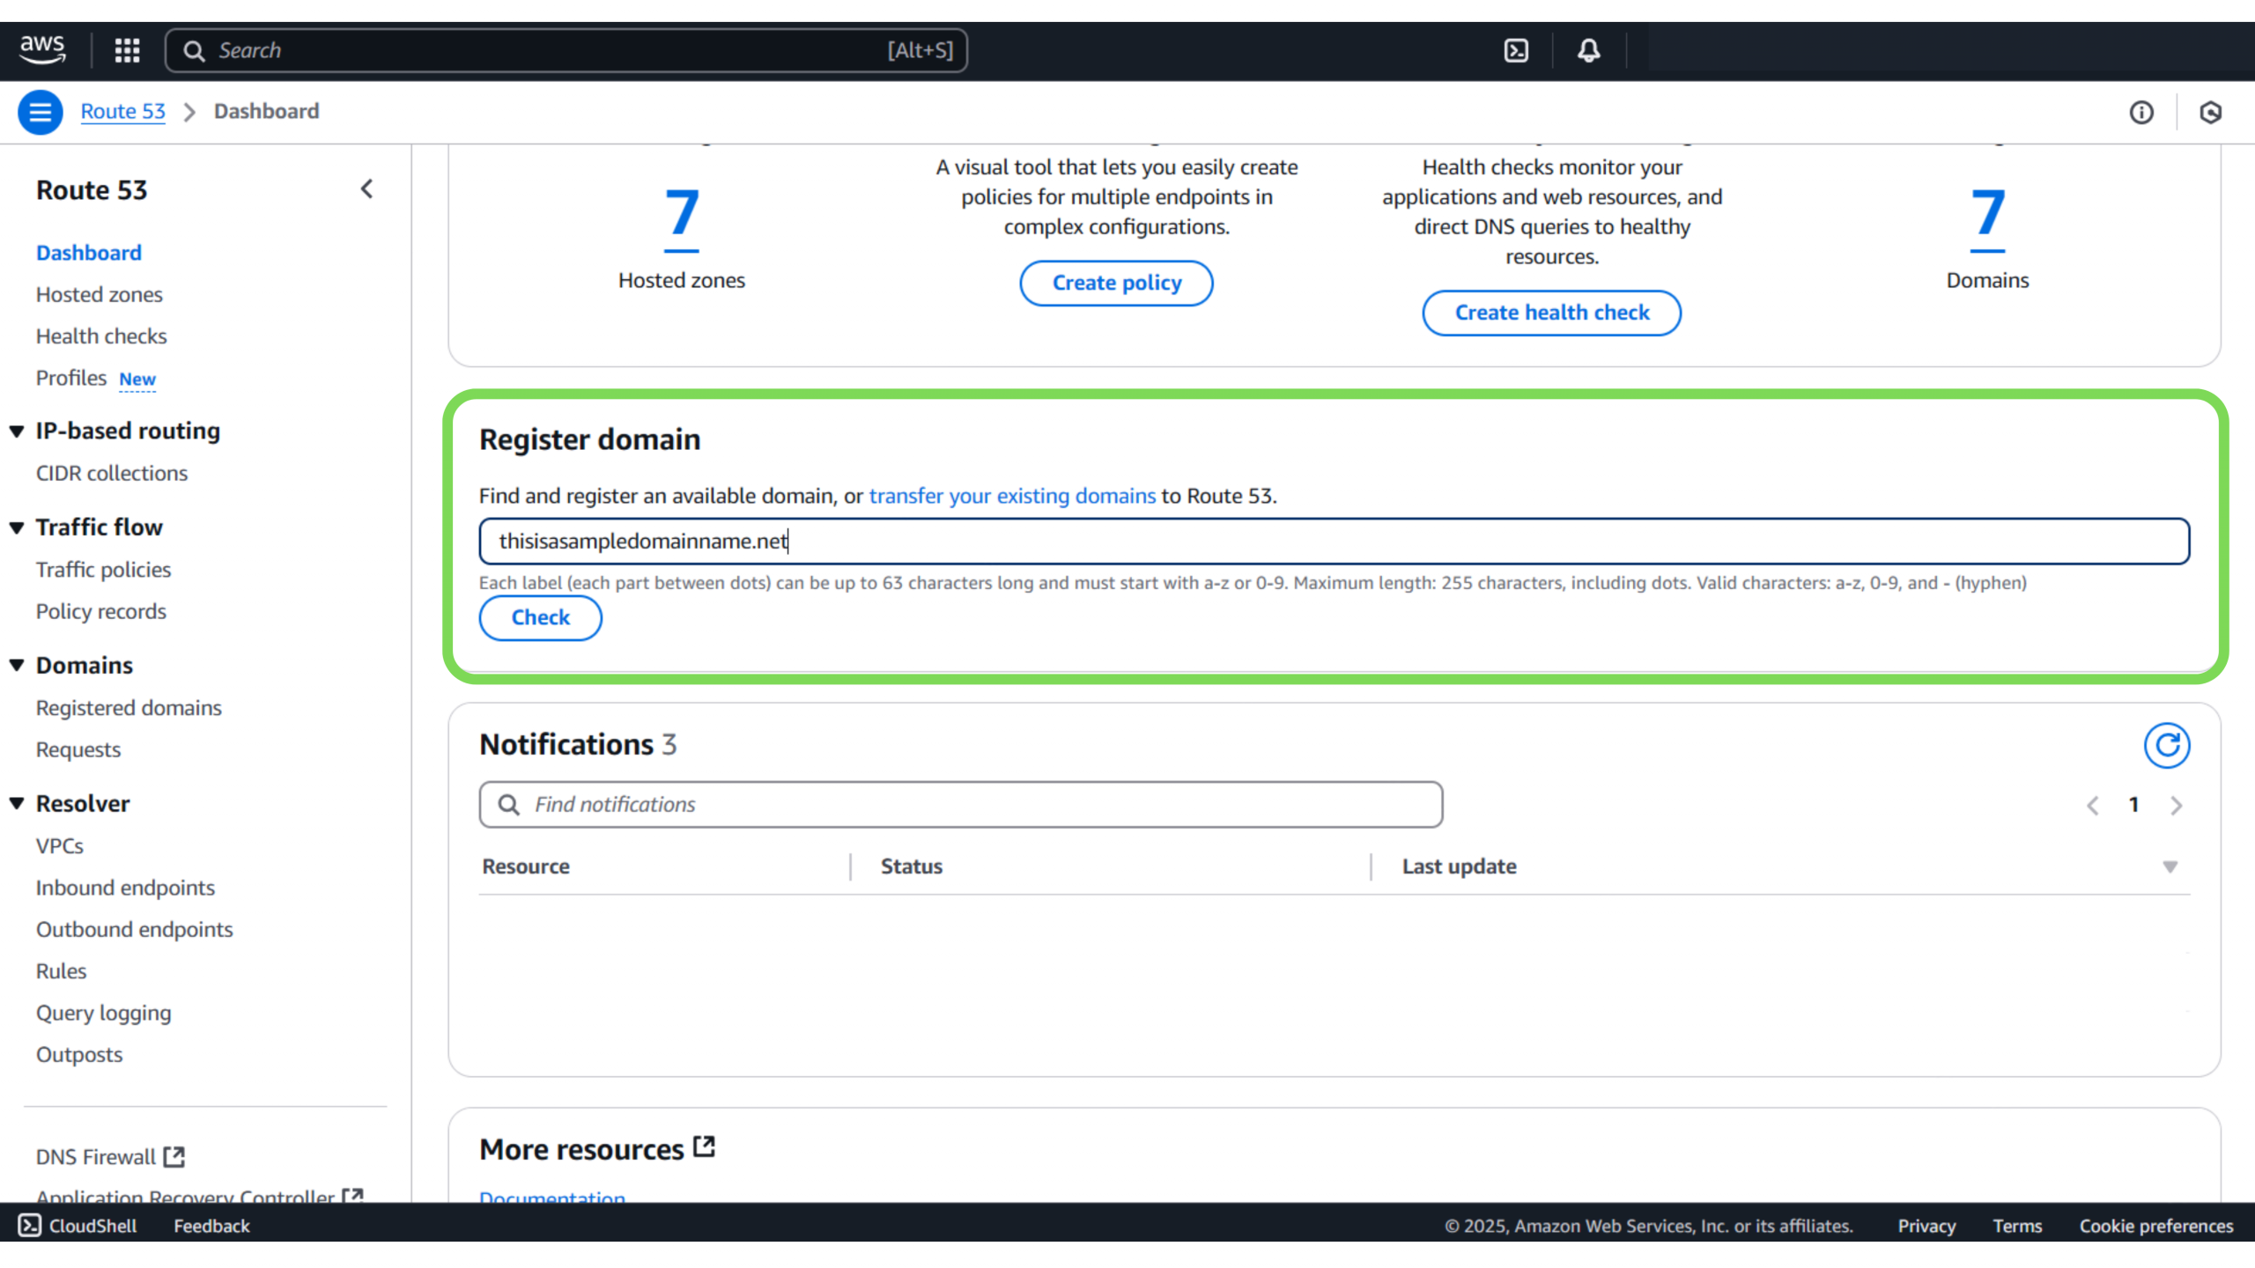This screenshot has width=2255, height=1268.
Task: Go to next notifications page
Action: 2177,805
